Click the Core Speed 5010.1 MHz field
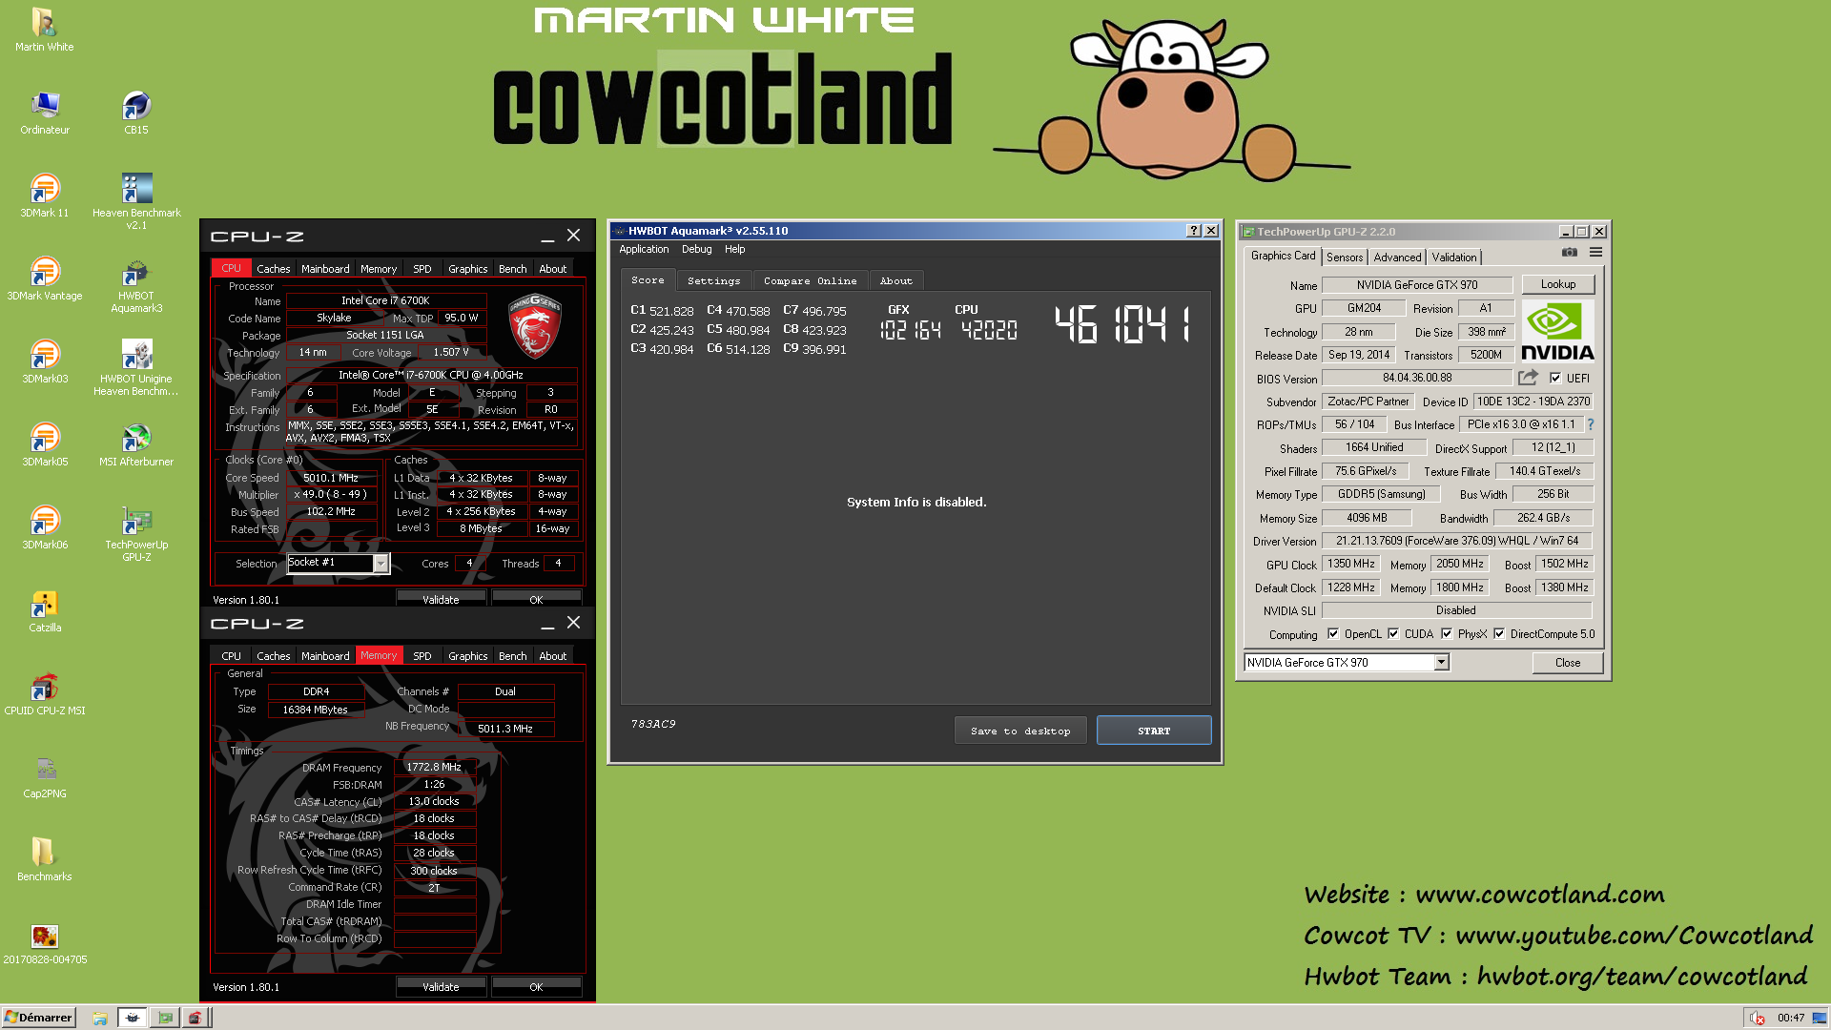 click(331, 478)
